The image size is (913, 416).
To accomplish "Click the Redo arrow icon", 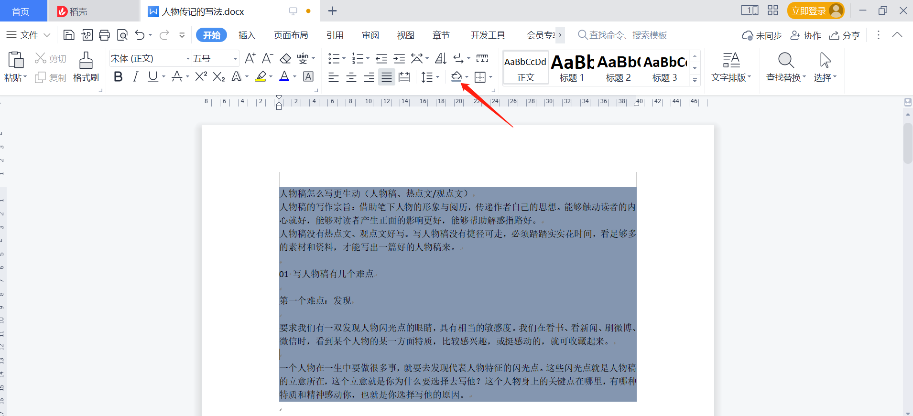I will (164, 35).
